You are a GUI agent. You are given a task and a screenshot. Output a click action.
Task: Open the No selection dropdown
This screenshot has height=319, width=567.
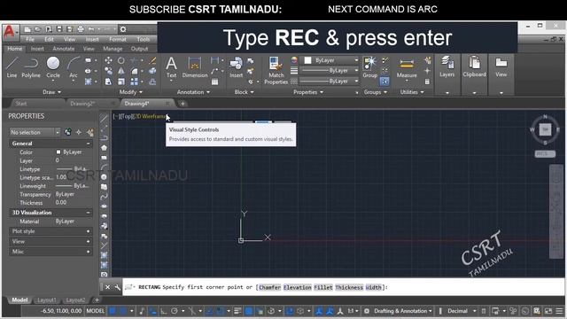point(35,132)
